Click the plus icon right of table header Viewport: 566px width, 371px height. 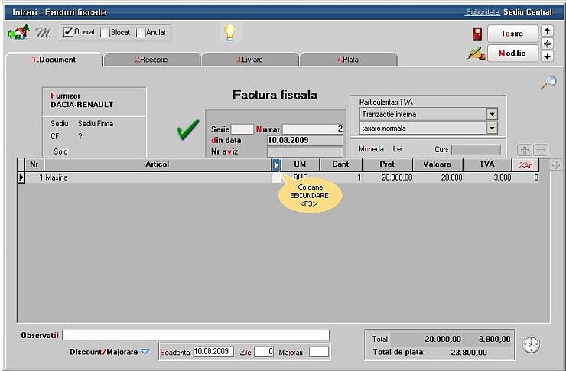click(x=556, y=165)
